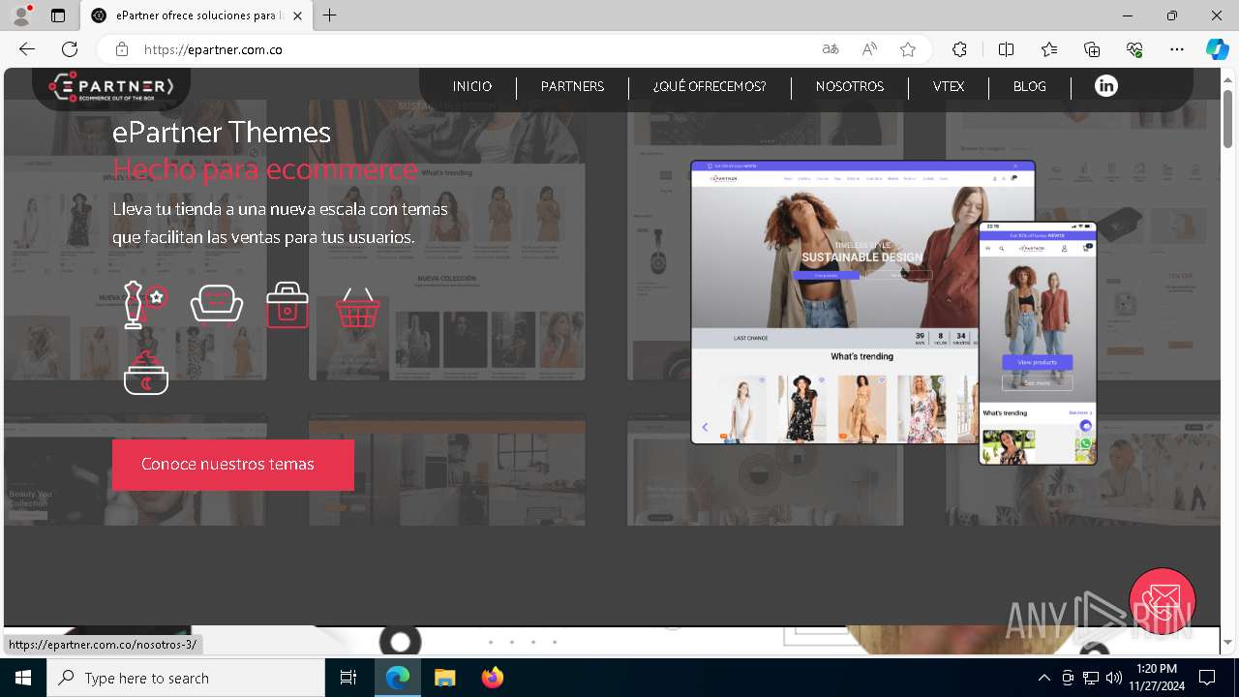This screenshot has width=1239, height=697.
Task: Open the ¿QUÉ OFRECEMOS? menu item
Action: pyautogui.click(x=710, y=86)
